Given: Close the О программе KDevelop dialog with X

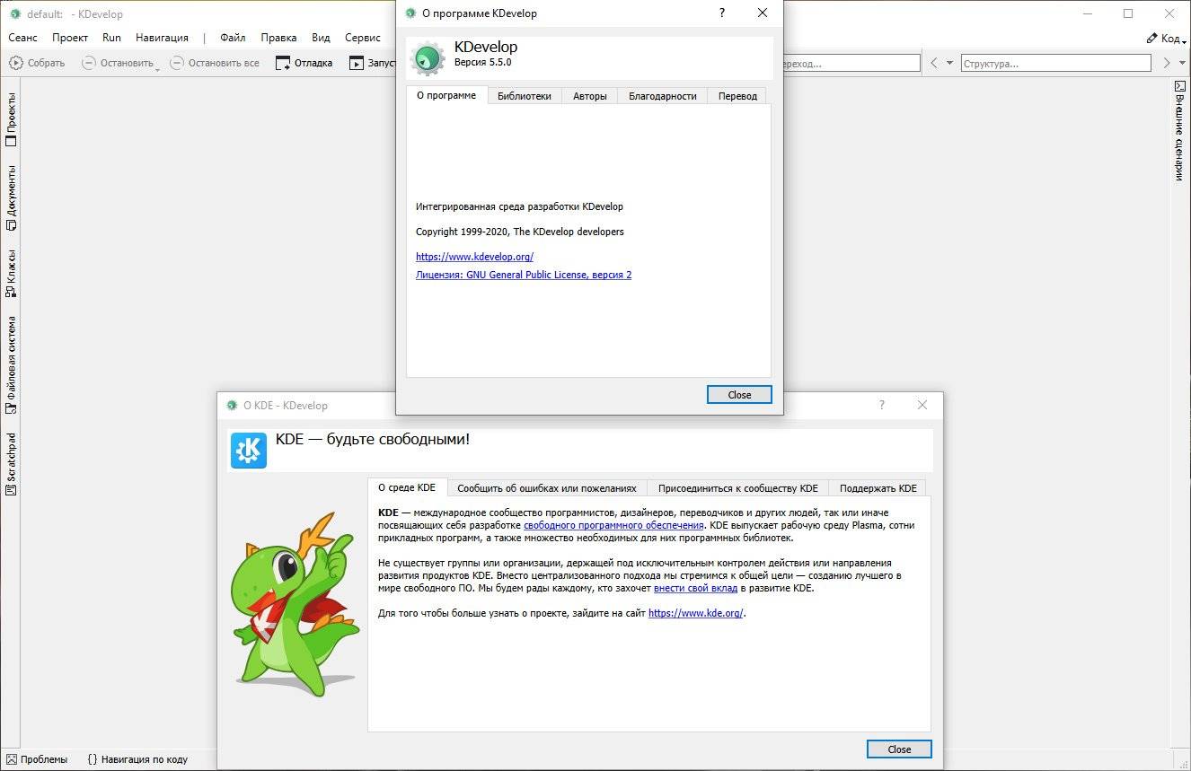Looking at the screenshot, I should pos(763,13).
